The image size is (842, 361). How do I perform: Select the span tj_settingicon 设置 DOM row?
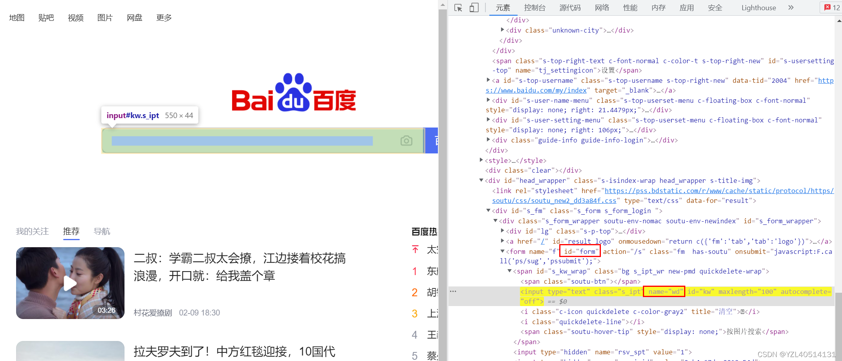663,66
